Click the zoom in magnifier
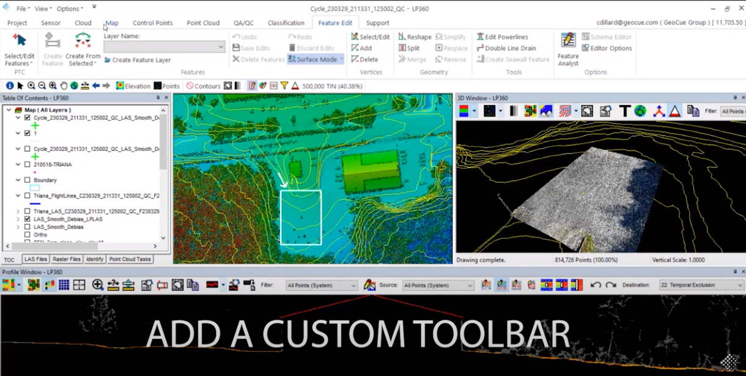The image size is (746, 376). [x=31, y=86]
